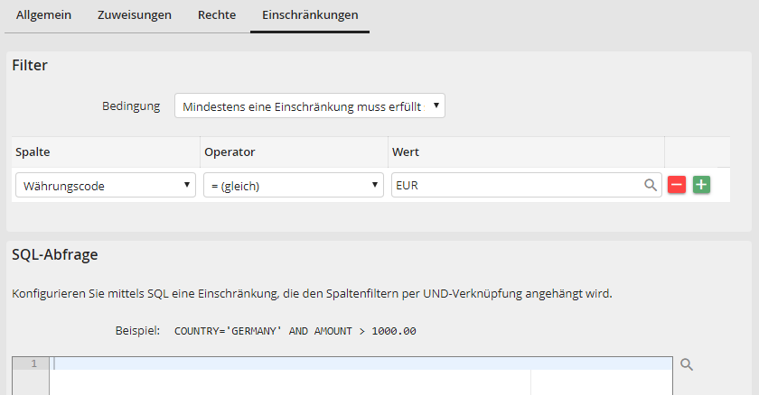Expand the Währungscode column dropdown
The image size is (759, 395).
[106, 186]
